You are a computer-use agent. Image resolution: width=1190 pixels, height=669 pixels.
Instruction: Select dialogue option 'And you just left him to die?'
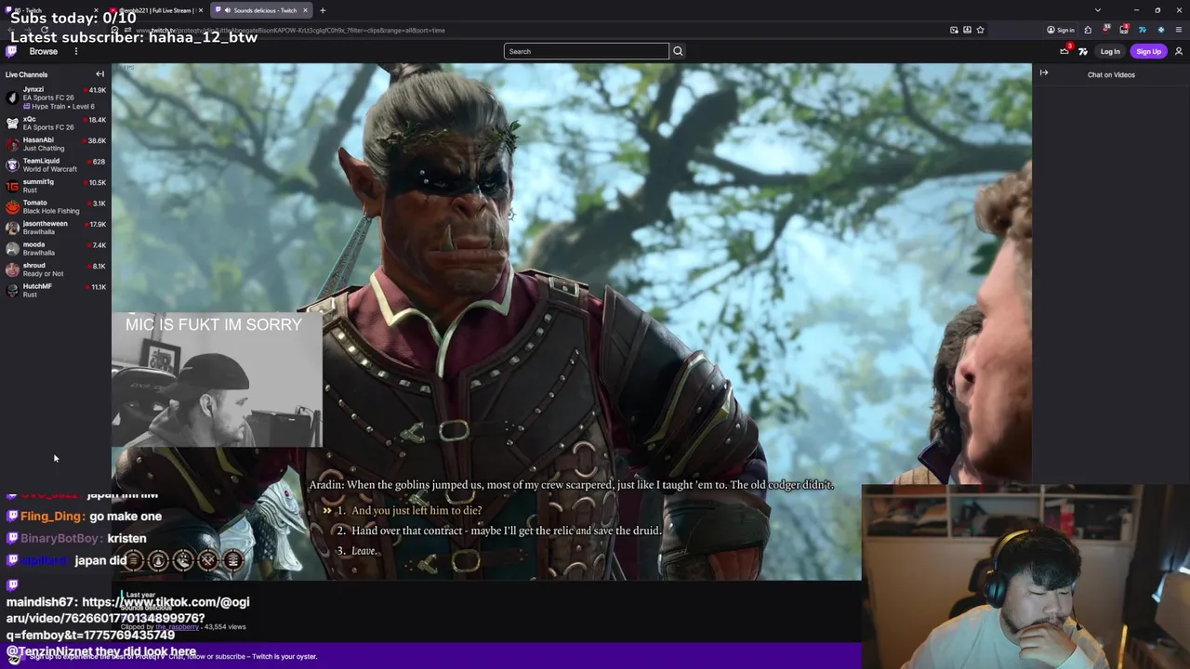416,510
